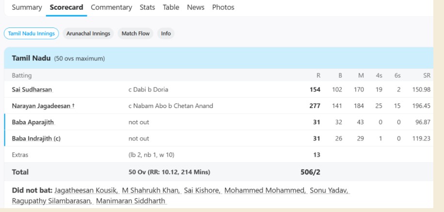The image size is (444, 212).
Task: Click the Baba Aparajith player link
Action: tap(33, 122)
